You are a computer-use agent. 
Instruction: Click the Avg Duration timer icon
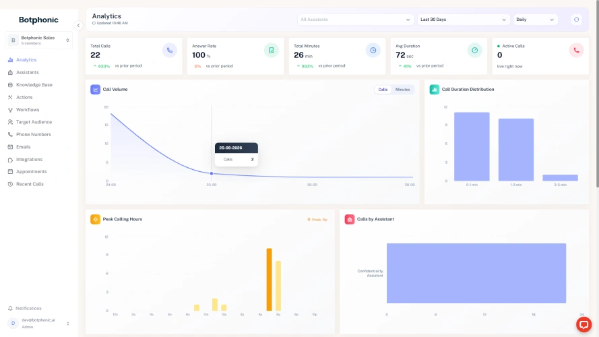click(474, 51)
